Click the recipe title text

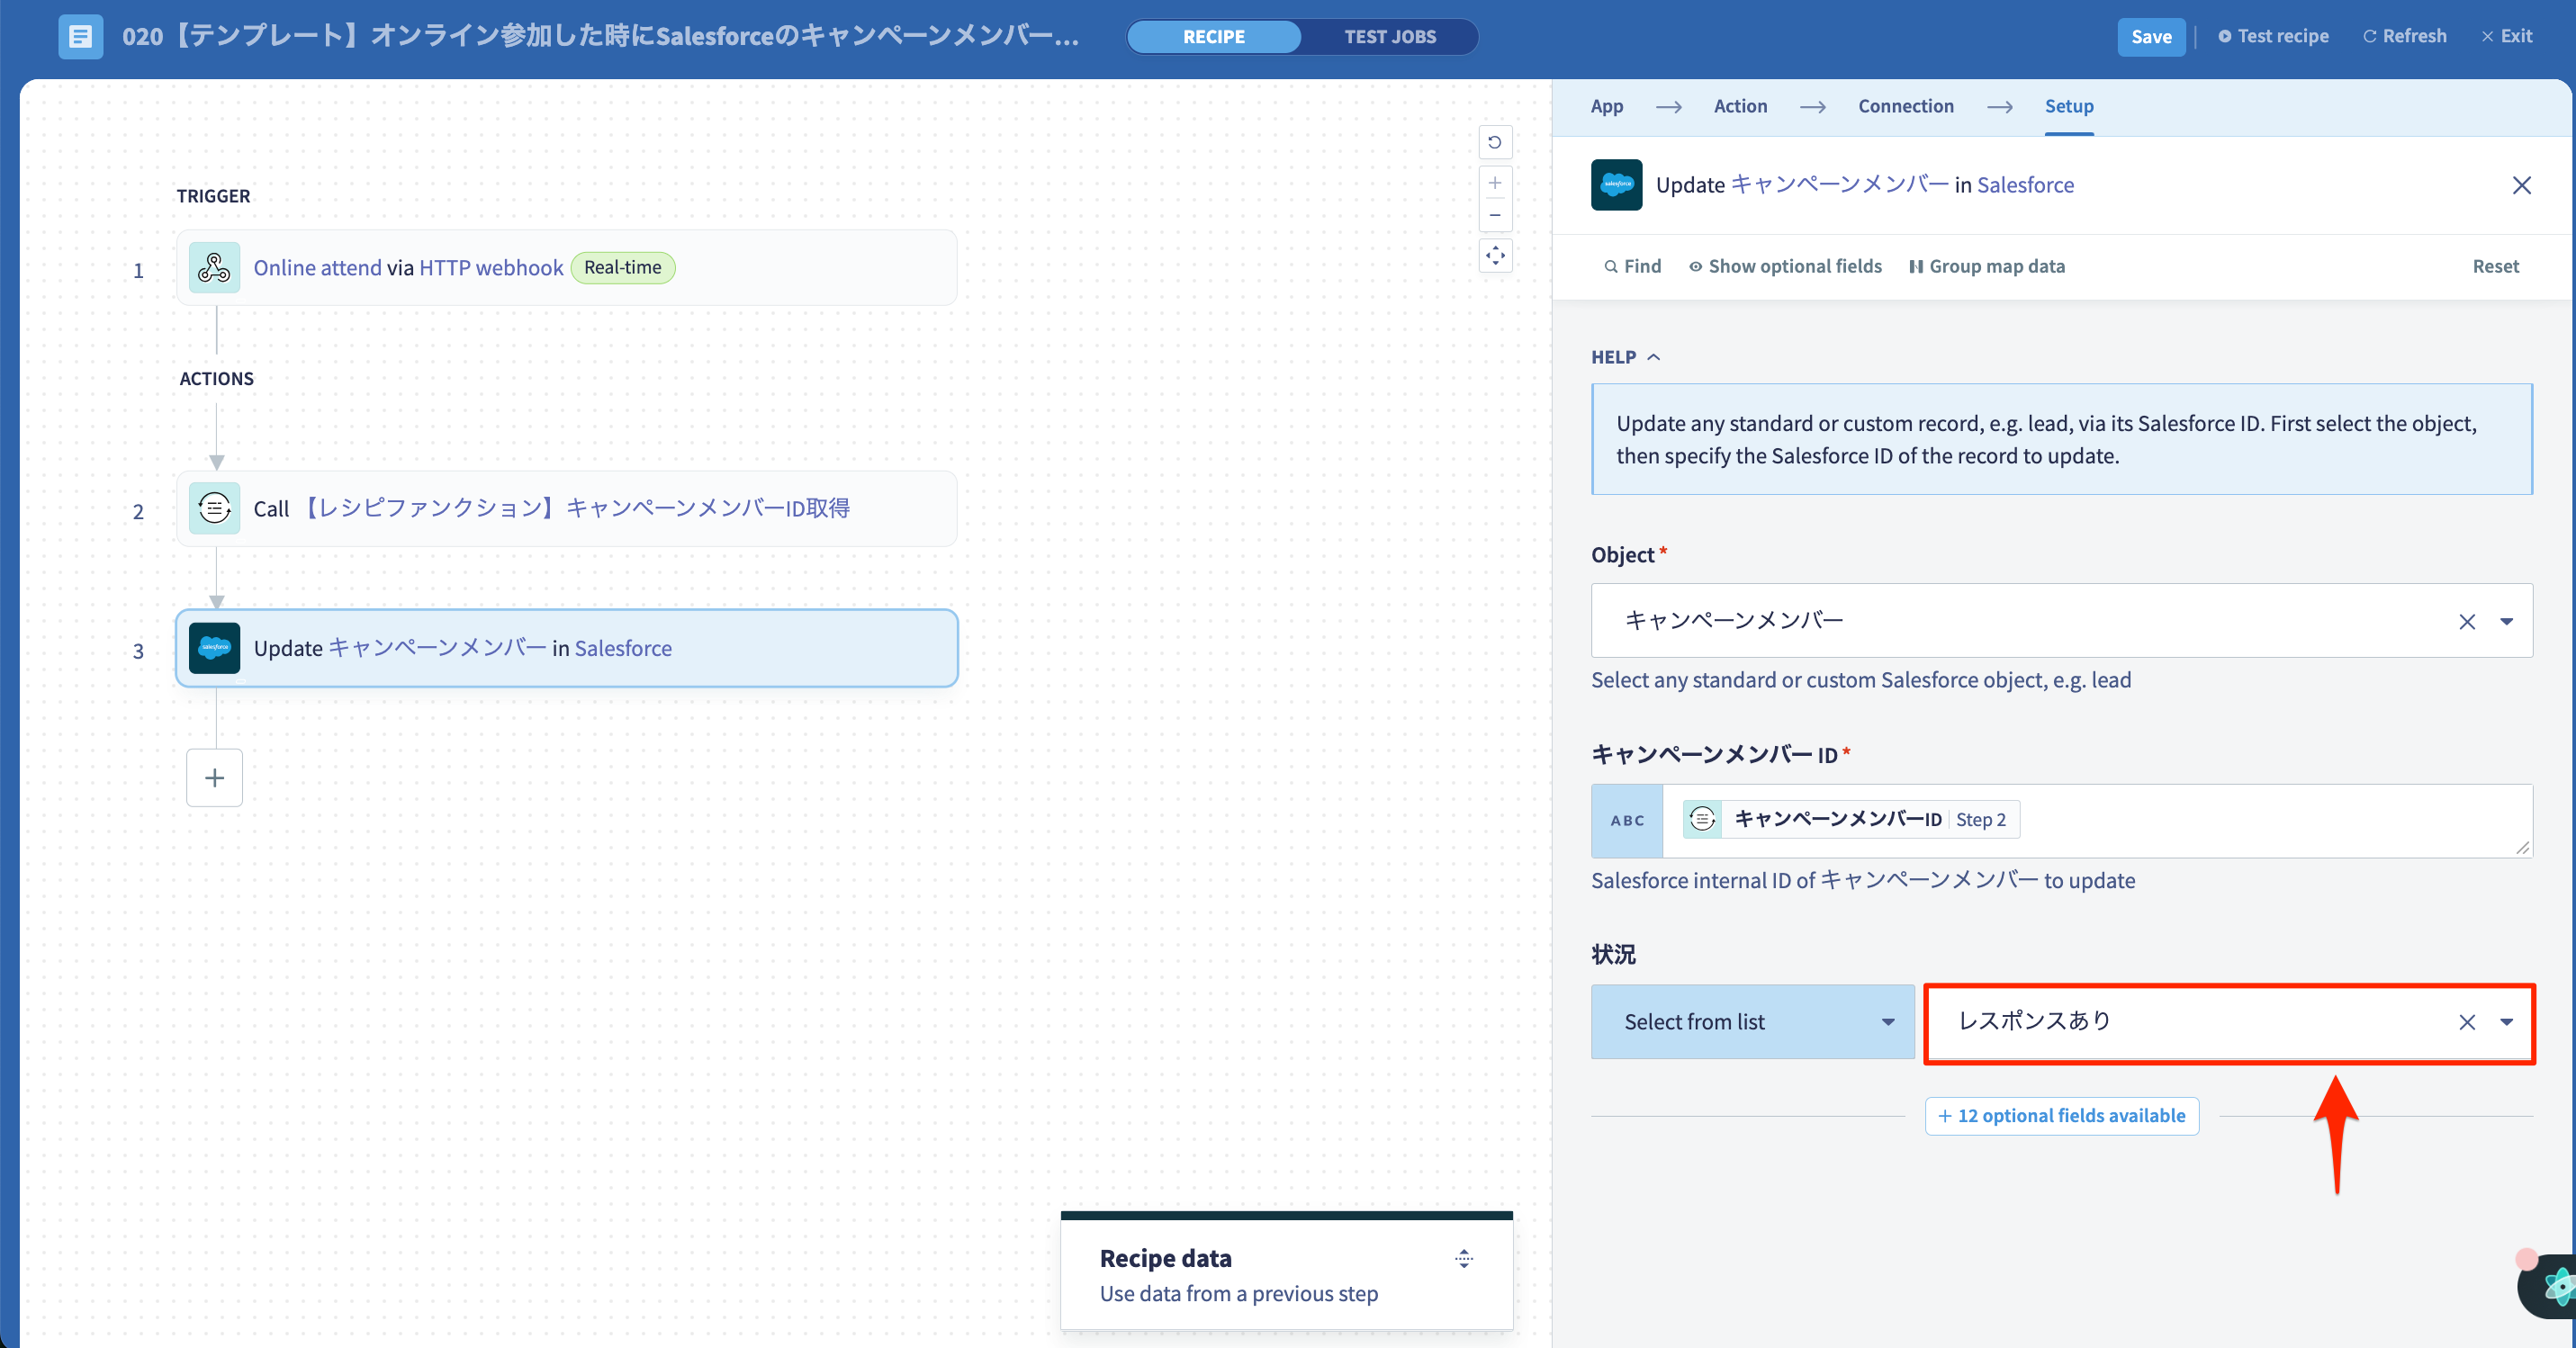[601, 37]
